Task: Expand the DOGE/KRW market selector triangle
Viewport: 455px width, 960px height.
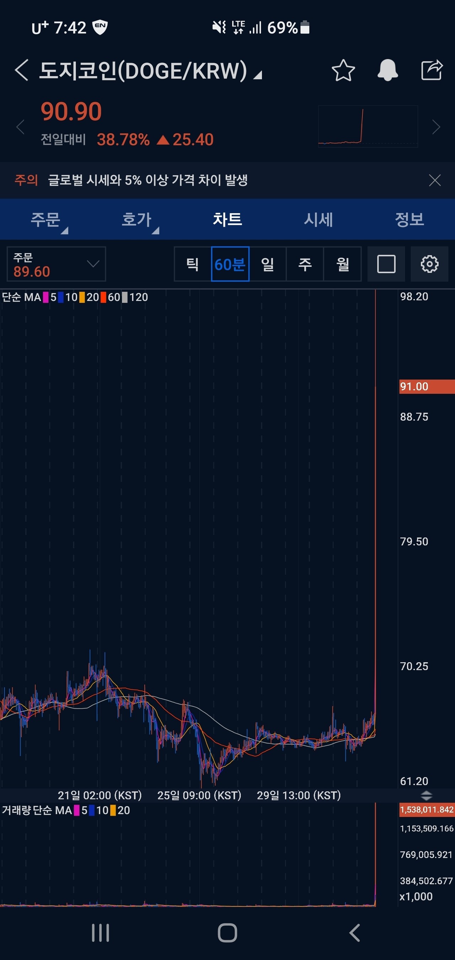Action: (258, 75)
